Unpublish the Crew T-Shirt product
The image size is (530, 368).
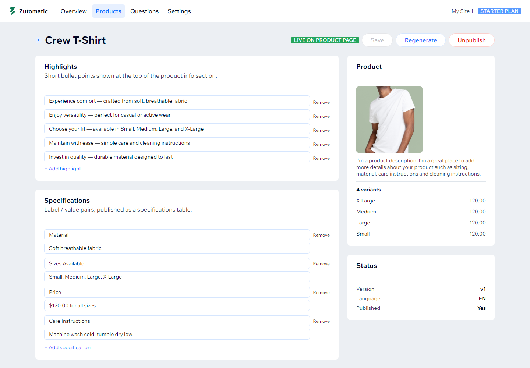[471, 40]
